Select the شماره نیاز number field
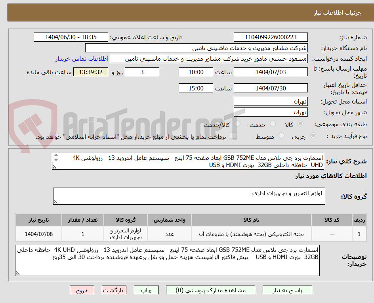 point(271,37)
